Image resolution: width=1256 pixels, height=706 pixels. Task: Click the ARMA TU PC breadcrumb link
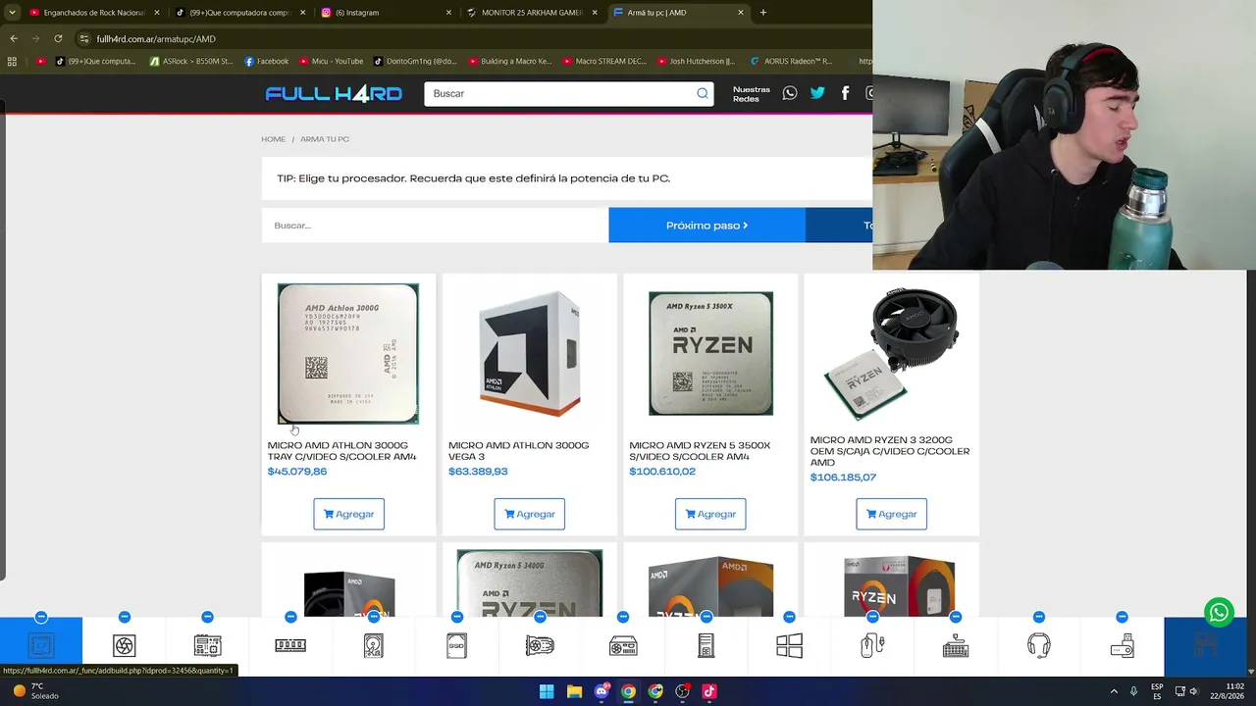click(x=325, y=139)
